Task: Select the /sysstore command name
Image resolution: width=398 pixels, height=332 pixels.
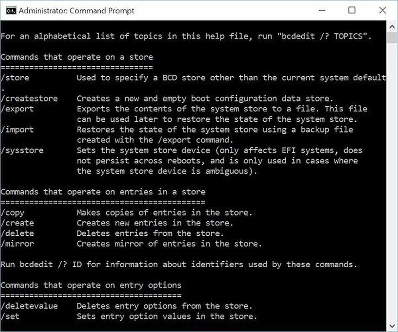Action: click(x=22, y=151)
